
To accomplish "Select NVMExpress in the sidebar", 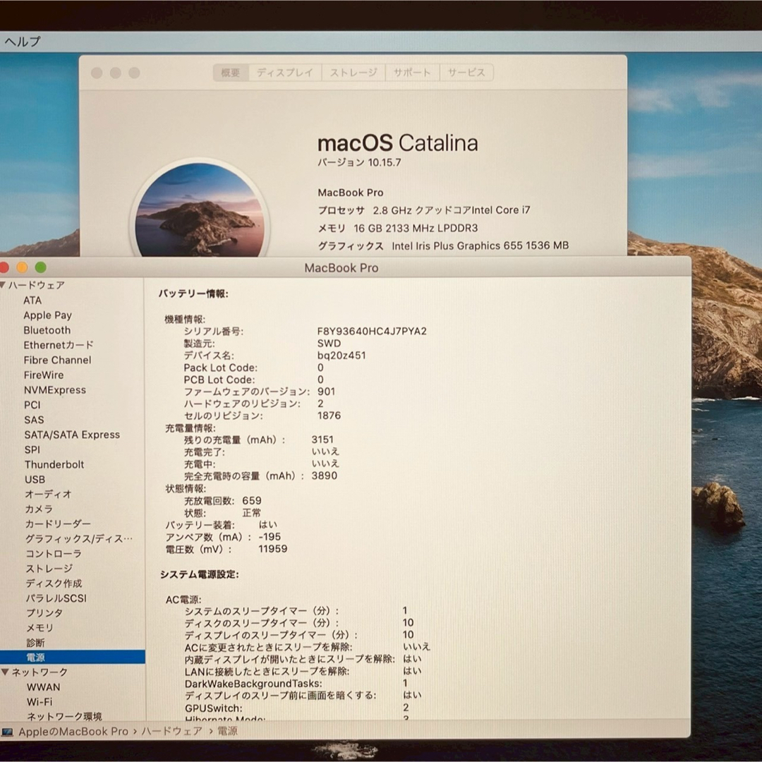I will coord(55,389).
